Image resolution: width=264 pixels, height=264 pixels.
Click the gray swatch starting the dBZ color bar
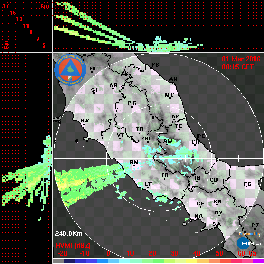point(59,261)
